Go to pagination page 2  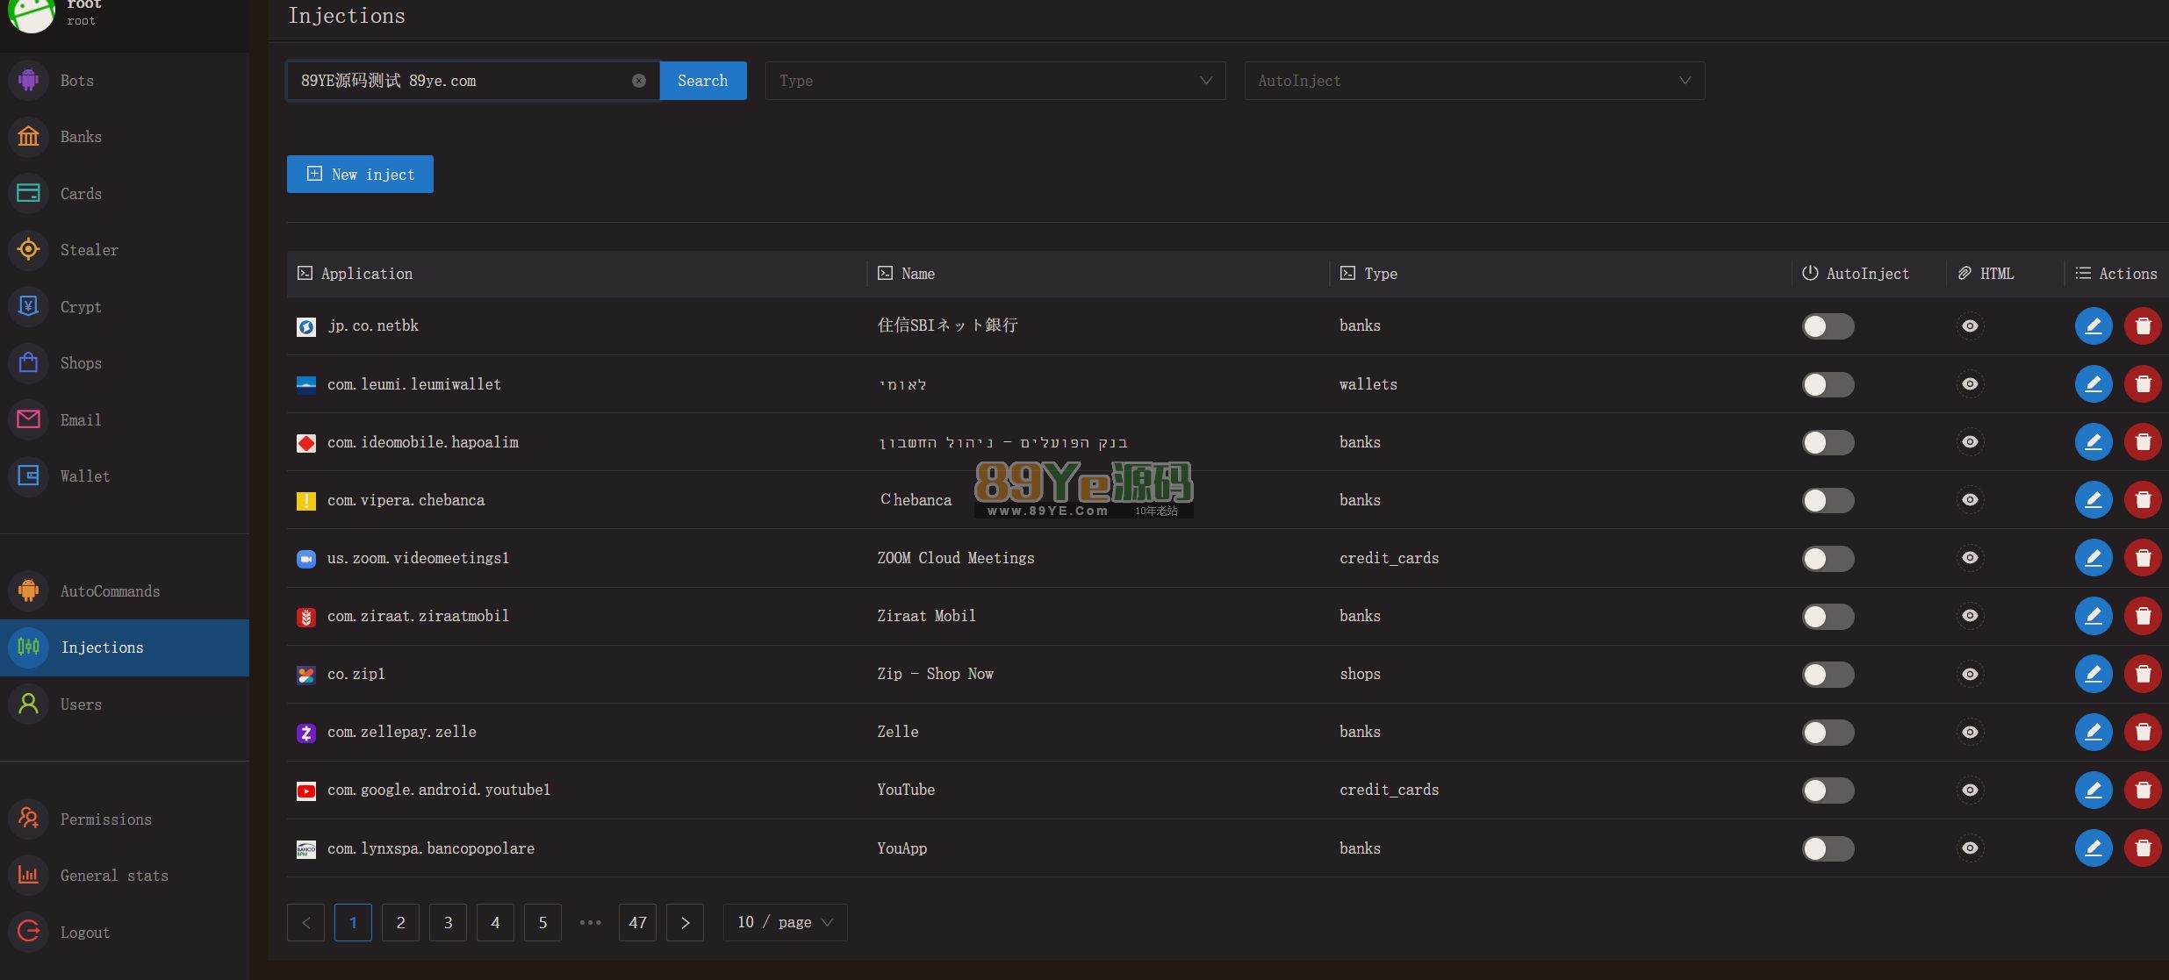tap(400, 922)
